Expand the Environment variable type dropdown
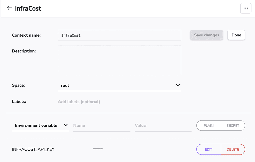 pos(41,125)
